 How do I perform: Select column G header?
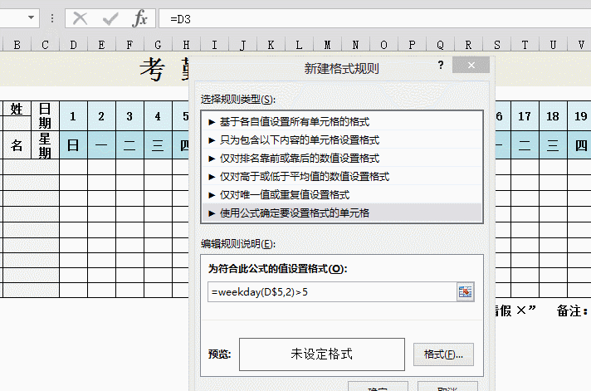pyautogui.click(x=158, y=45)
